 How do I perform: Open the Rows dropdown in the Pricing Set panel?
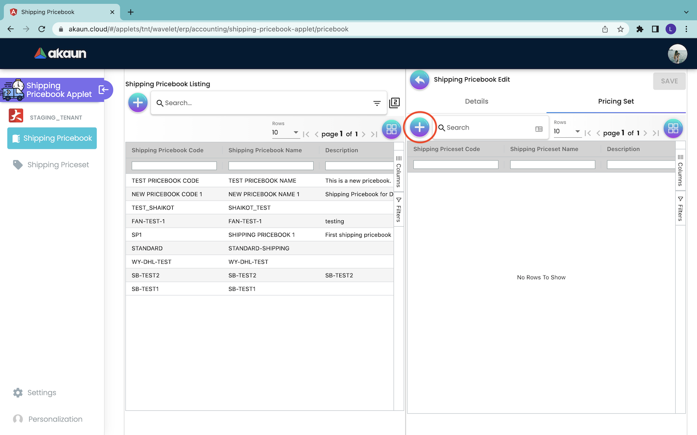[x=567, y=131]
